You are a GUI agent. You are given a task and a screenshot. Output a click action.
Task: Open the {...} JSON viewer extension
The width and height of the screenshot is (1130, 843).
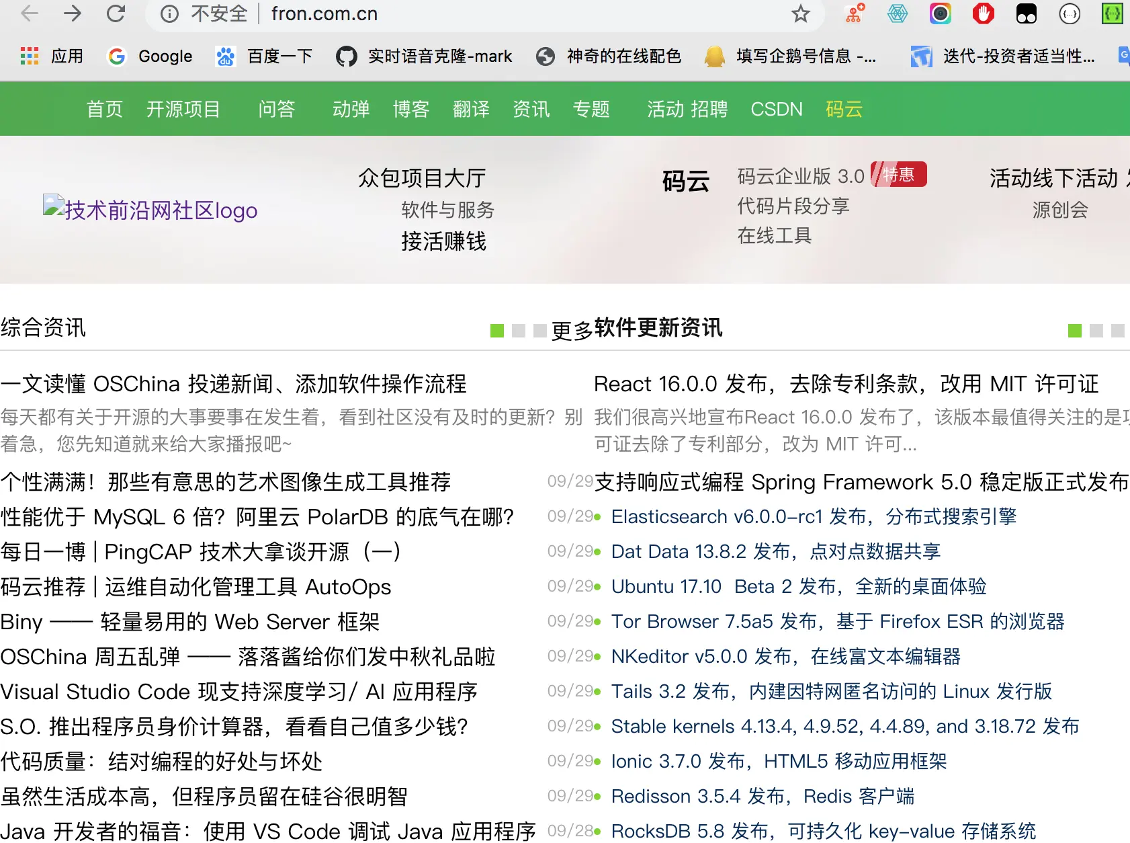(1070, 13)
